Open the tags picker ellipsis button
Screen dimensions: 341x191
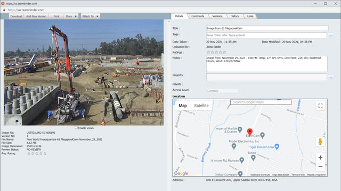click(x=331, y=36)
